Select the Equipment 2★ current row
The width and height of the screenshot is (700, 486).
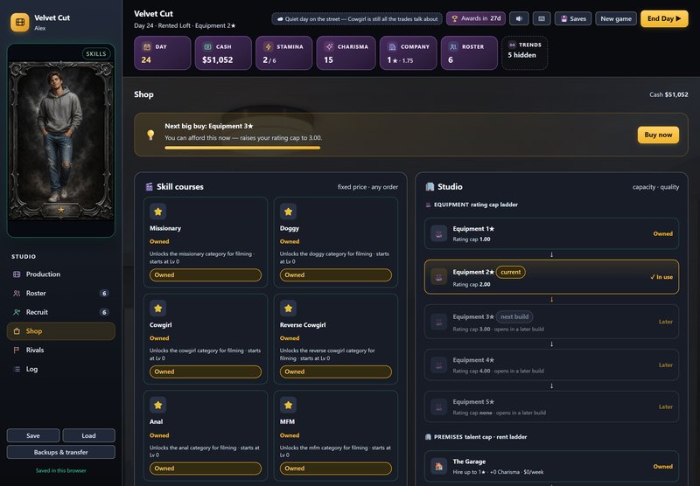pyautogui.click(x=551, y=277)
